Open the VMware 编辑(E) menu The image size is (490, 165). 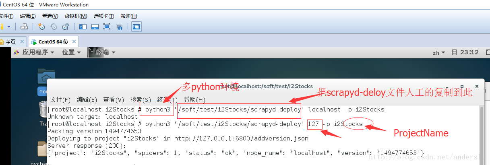point(28,16)
